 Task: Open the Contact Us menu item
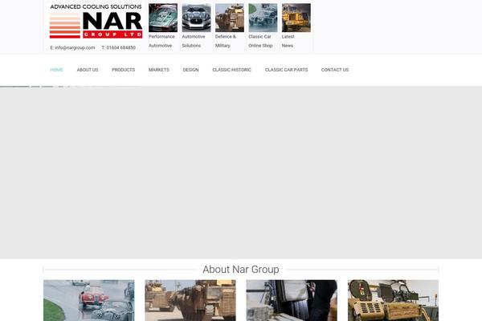point(335,70)
